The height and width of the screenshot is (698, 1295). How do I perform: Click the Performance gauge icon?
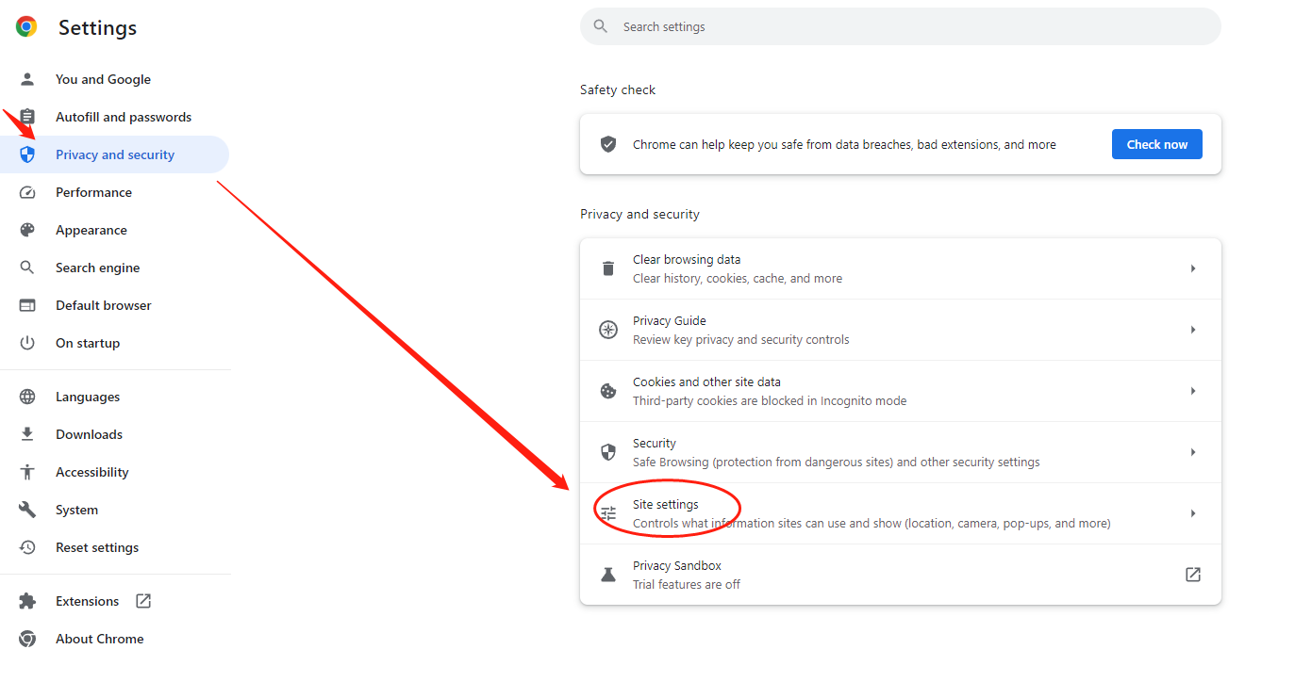pyautogui.click(x=27, y=192)
